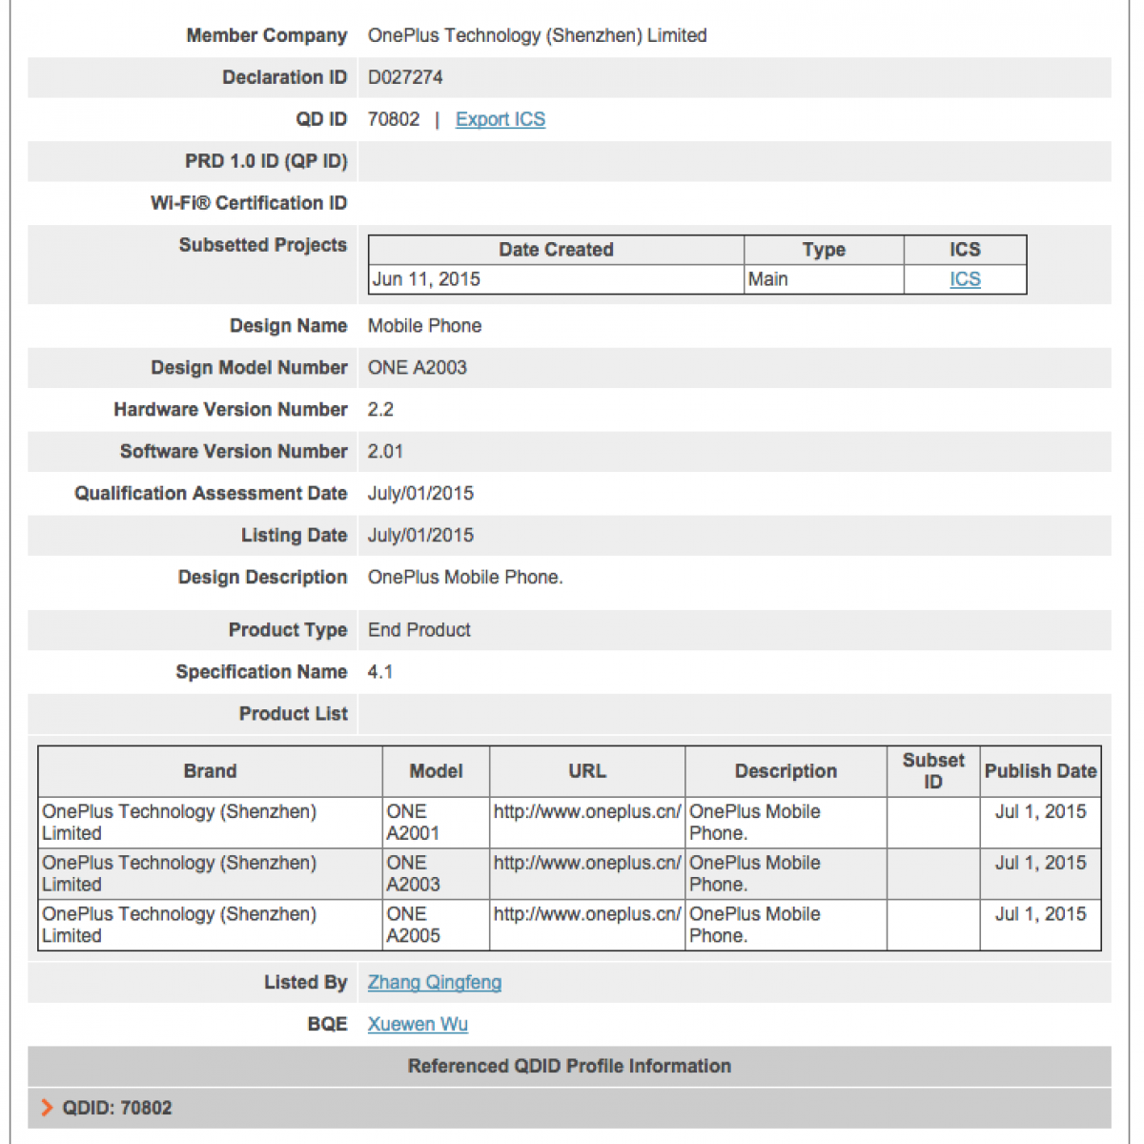Click the BQE link Xuewen Wu

click(418, 1024)
